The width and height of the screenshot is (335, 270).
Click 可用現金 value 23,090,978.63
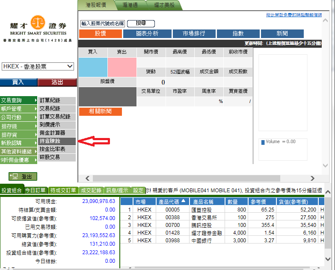(98, 201)
